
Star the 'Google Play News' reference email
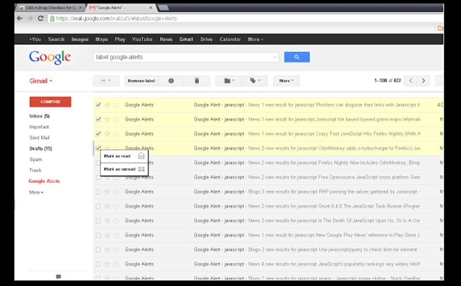click(x=107, y=235)
